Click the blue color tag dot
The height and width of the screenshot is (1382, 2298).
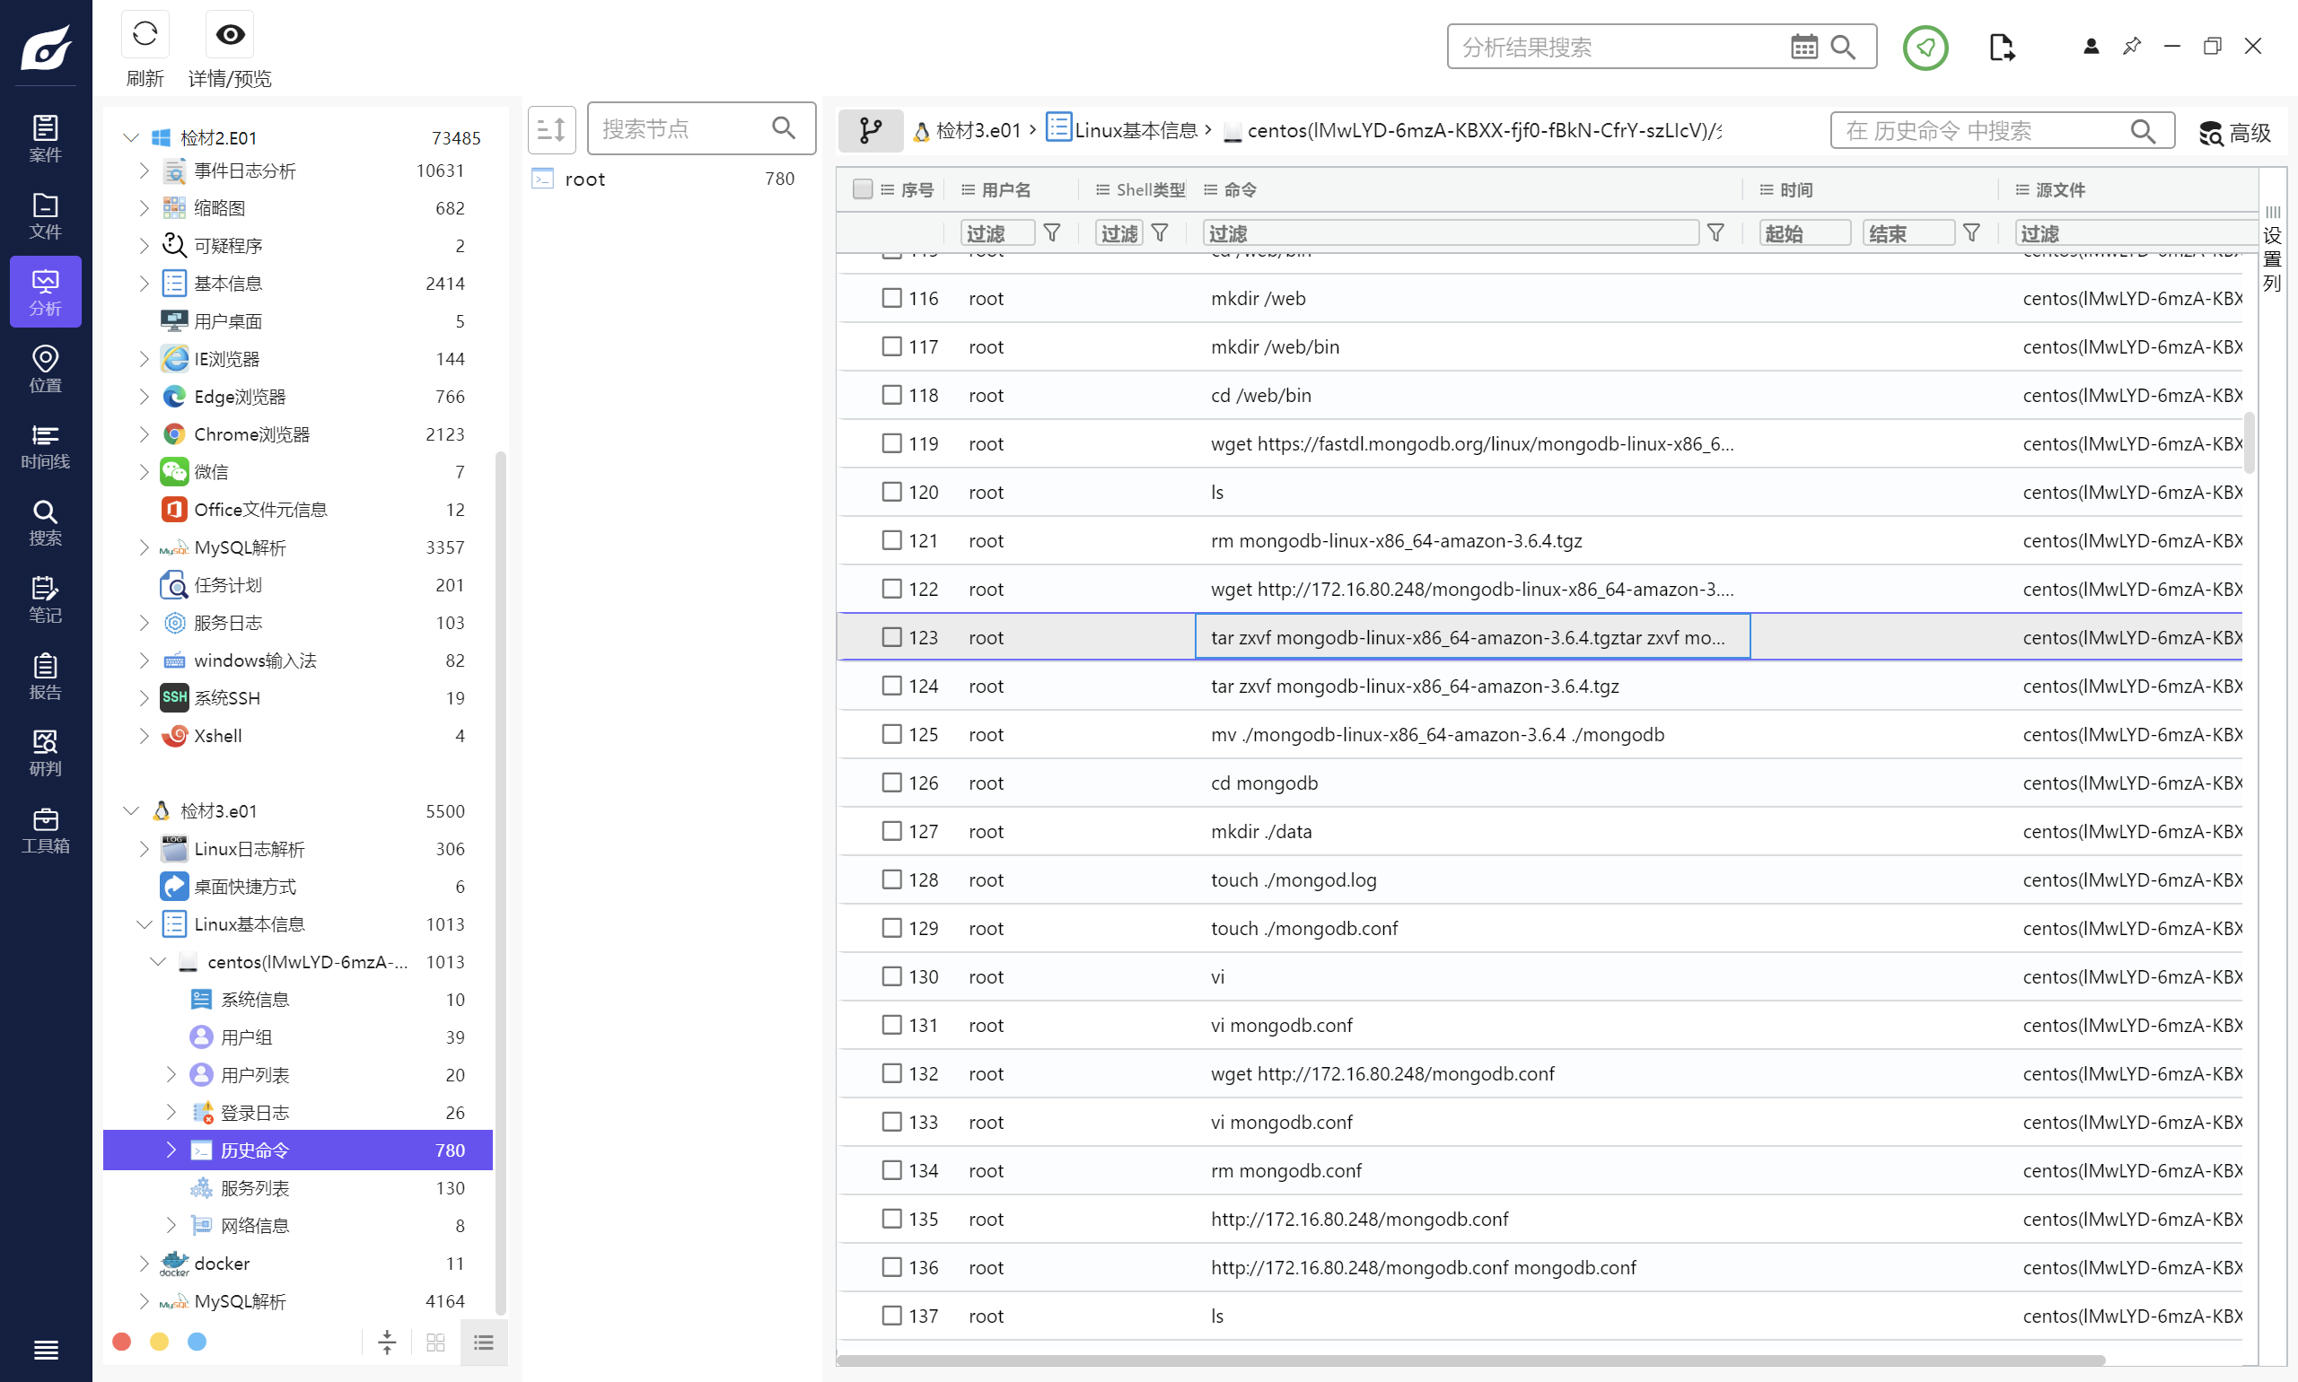(197, 1341)
